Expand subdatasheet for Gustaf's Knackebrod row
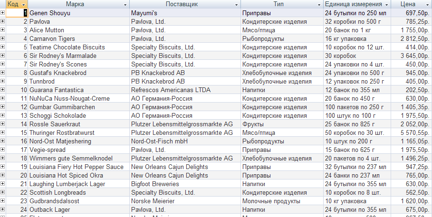Screen dimensions: 432x217 click(3, 73)
